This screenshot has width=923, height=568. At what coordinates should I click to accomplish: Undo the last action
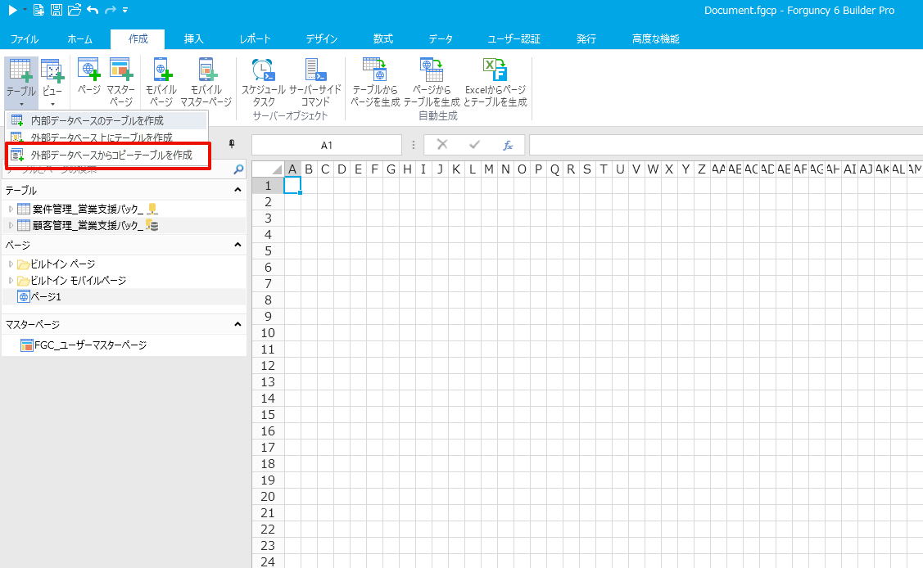pos(93,10)
